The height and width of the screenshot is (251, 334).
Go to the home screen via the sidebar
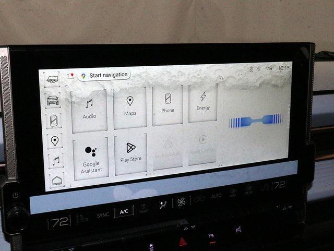click(x=57, y=181)
